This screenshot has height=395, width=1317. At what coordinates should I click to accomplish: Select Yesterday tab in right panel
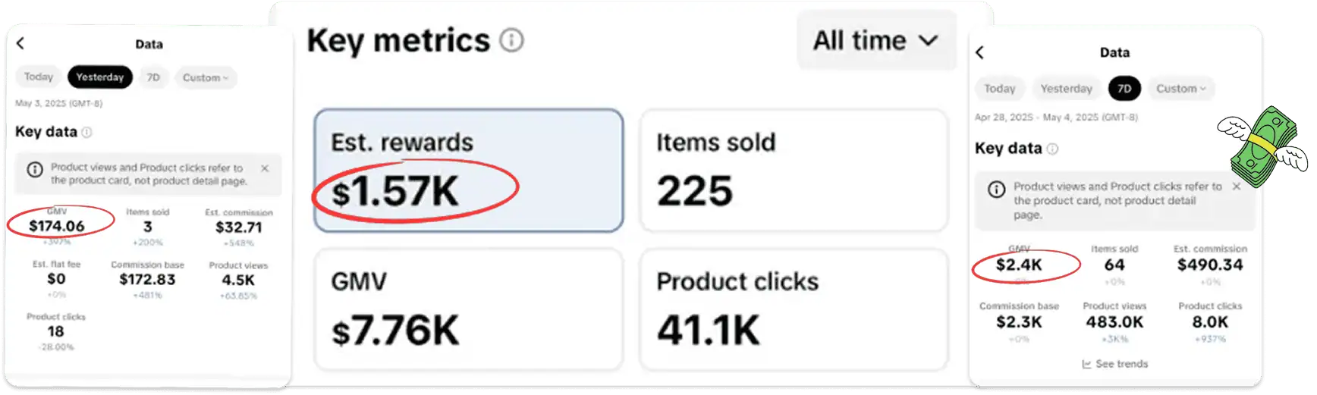tap(1066, 89)
